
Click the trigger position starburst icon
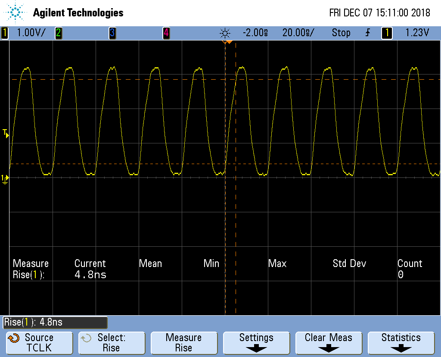pos(225,33)
